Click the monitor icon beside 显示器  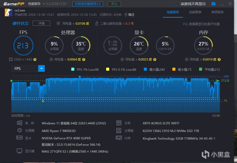tap(20, 151)
